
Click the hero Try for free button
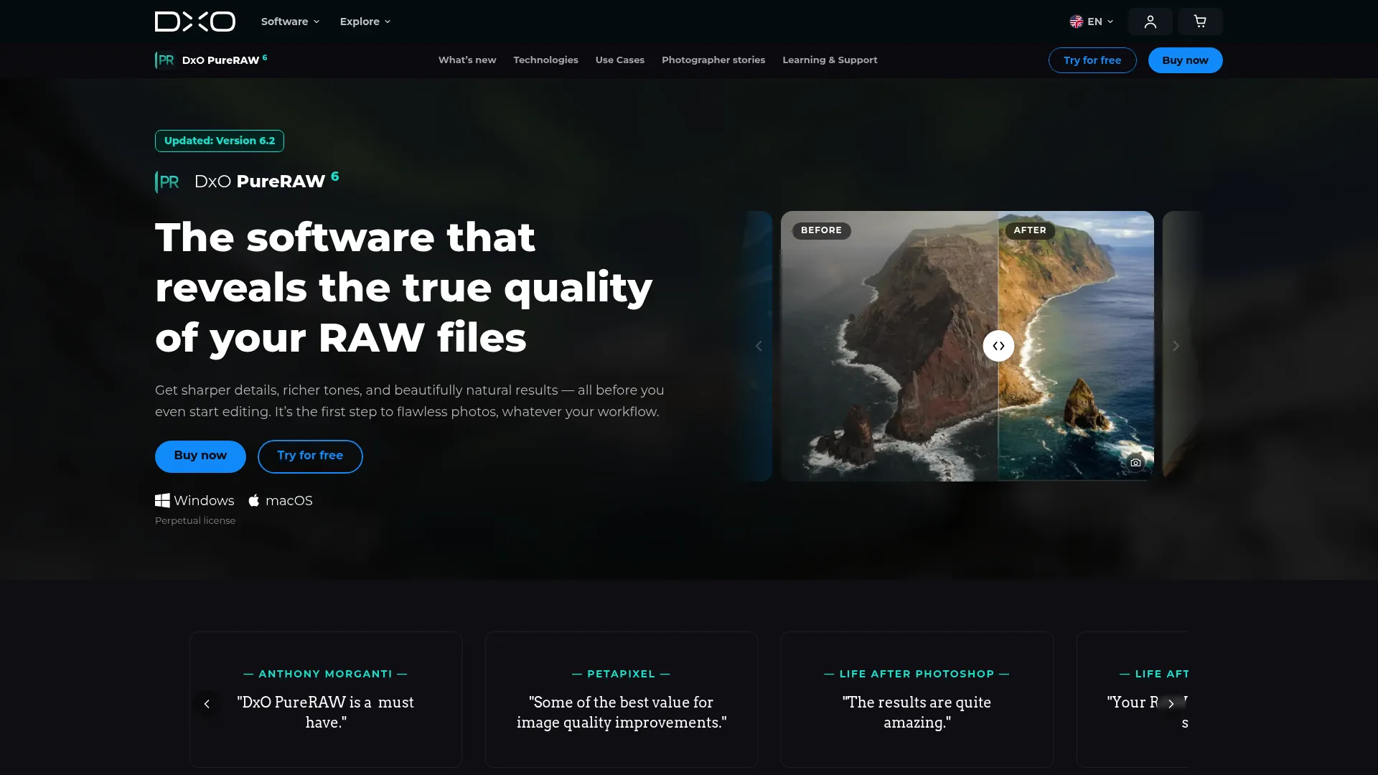click(310, 456)
